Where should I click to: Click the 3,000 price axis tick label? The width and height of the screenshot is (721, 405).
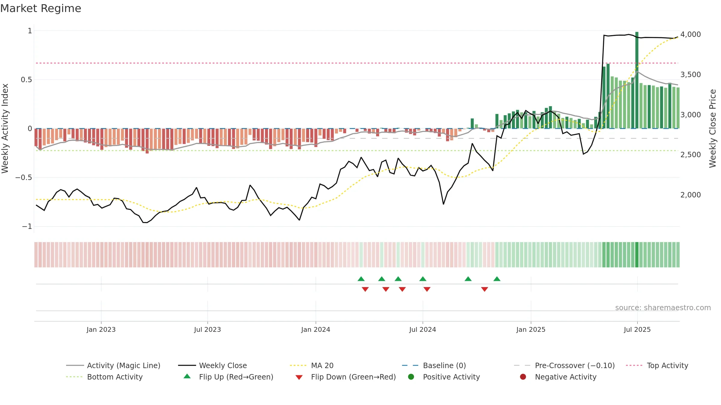(x=690, y=115)
